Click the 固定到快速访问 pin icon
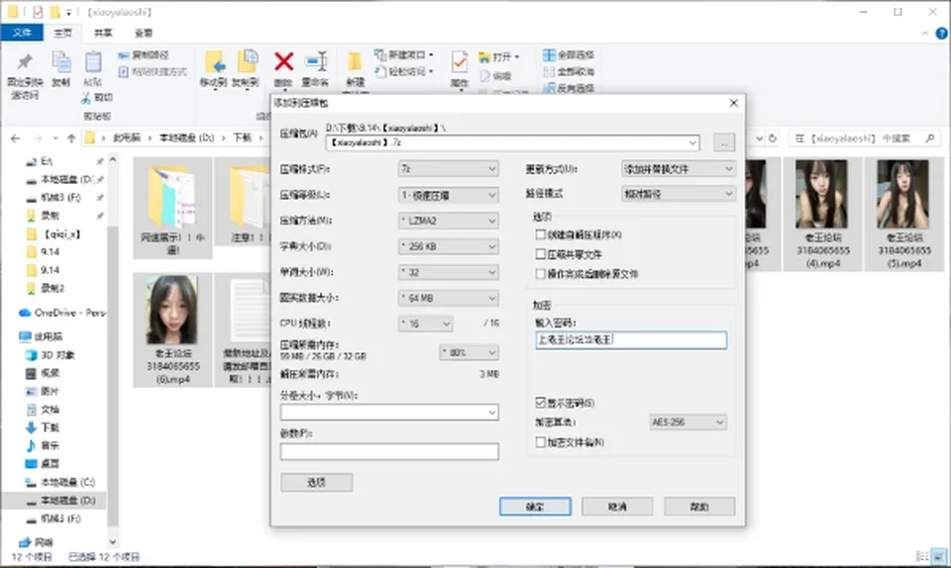951x568 pixels. click(24, 61)
